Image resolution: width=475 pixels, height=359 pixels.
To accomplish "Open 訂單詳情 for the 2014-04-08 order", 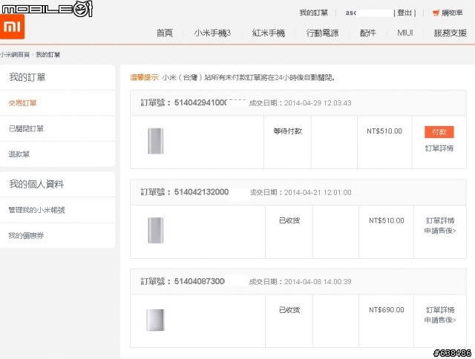I will pyautogui.click(x=440, y=309).
